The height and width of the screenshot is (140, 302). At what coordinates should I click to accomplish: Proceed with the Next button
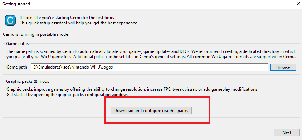[x=287, y=132]
